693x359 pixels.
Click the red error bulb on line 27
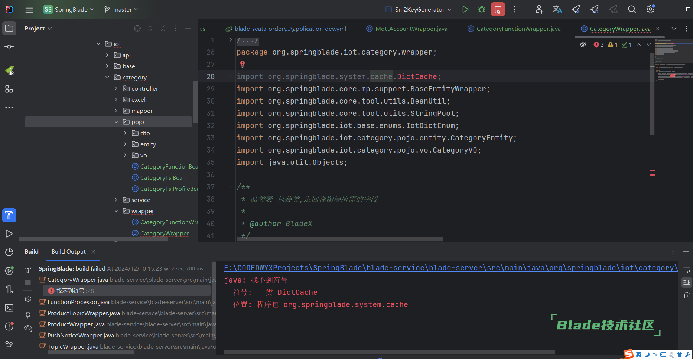pyautogui.click(x=243, y=64)
